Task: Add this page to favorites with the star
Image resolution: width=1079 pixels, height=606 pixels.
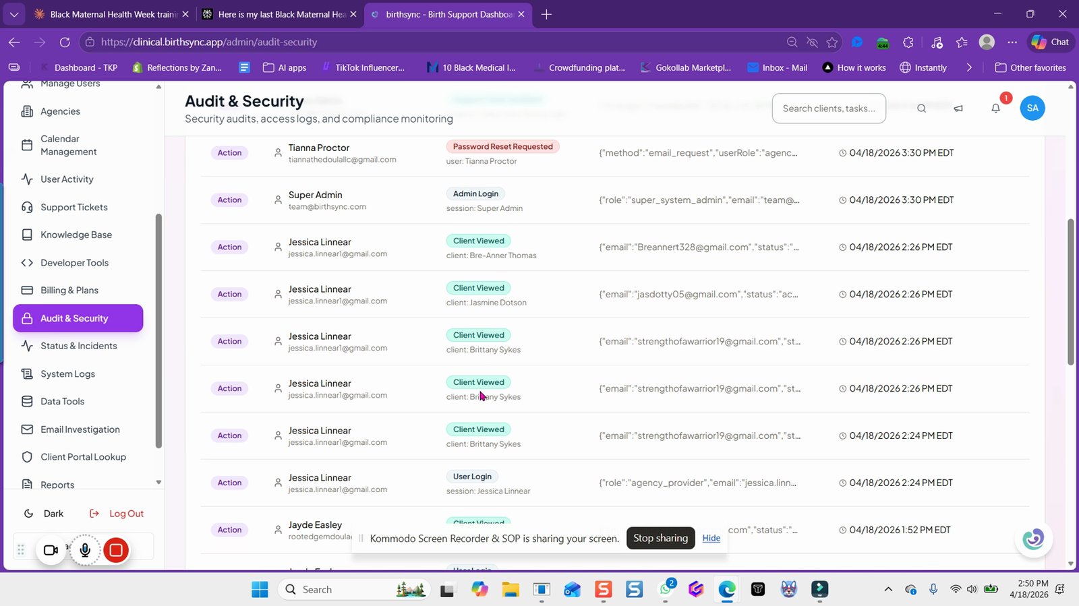Action: point(832,42)
